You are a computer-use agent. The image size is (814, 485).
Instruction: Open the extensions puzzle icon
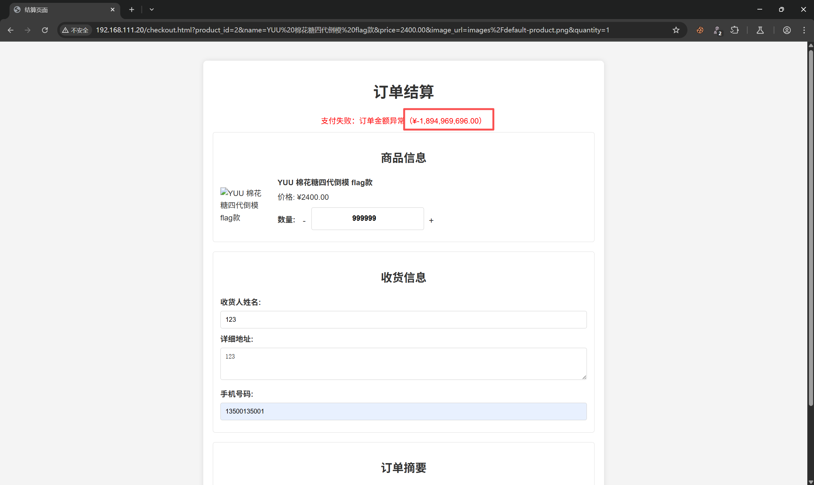coord(734,30)
